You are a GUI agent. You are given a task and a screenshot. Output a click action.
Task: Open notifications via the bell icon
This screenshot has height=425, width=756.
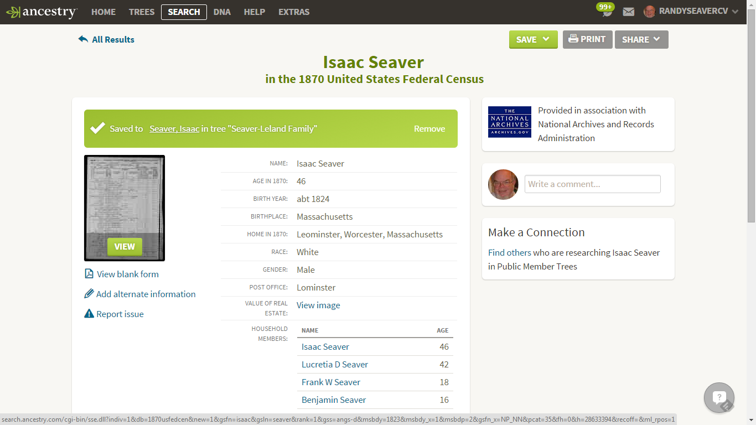click(605, 12)
